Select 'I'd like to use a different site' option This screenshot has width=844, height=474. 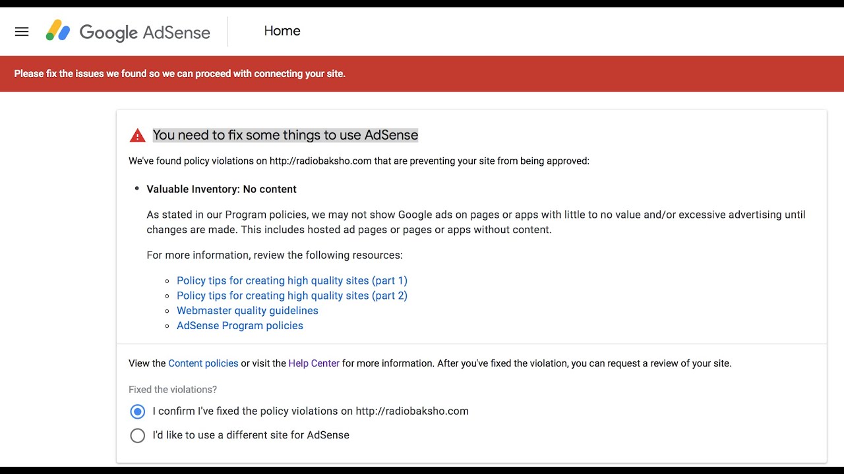click(137, 435)
